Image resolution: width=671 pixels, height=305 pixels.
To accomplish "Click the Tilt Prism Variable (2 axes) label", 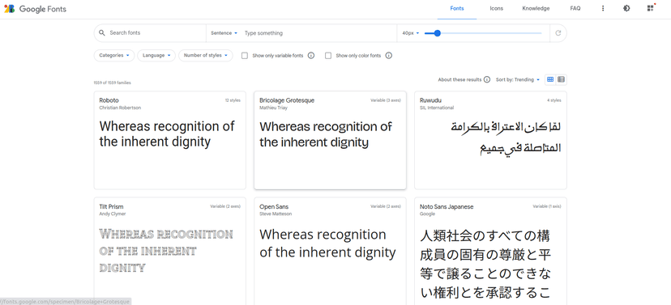I will (x=225, y=206).
